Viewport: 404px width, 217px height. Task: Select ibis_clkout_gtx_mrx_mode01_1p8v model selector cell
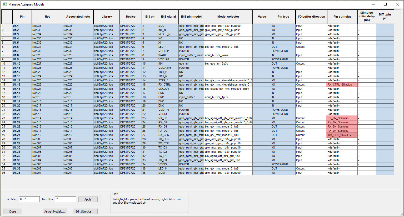click(228, 89)
